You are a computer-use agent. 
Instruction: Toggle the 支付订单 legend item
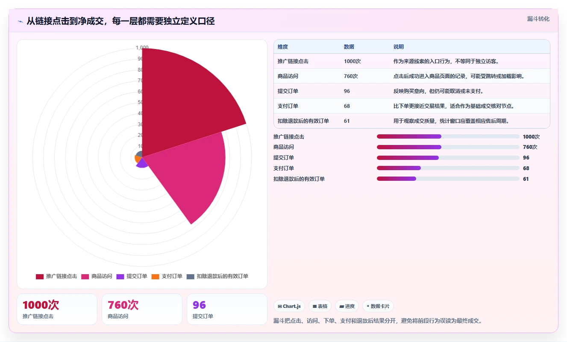click(x=167, y=276)
